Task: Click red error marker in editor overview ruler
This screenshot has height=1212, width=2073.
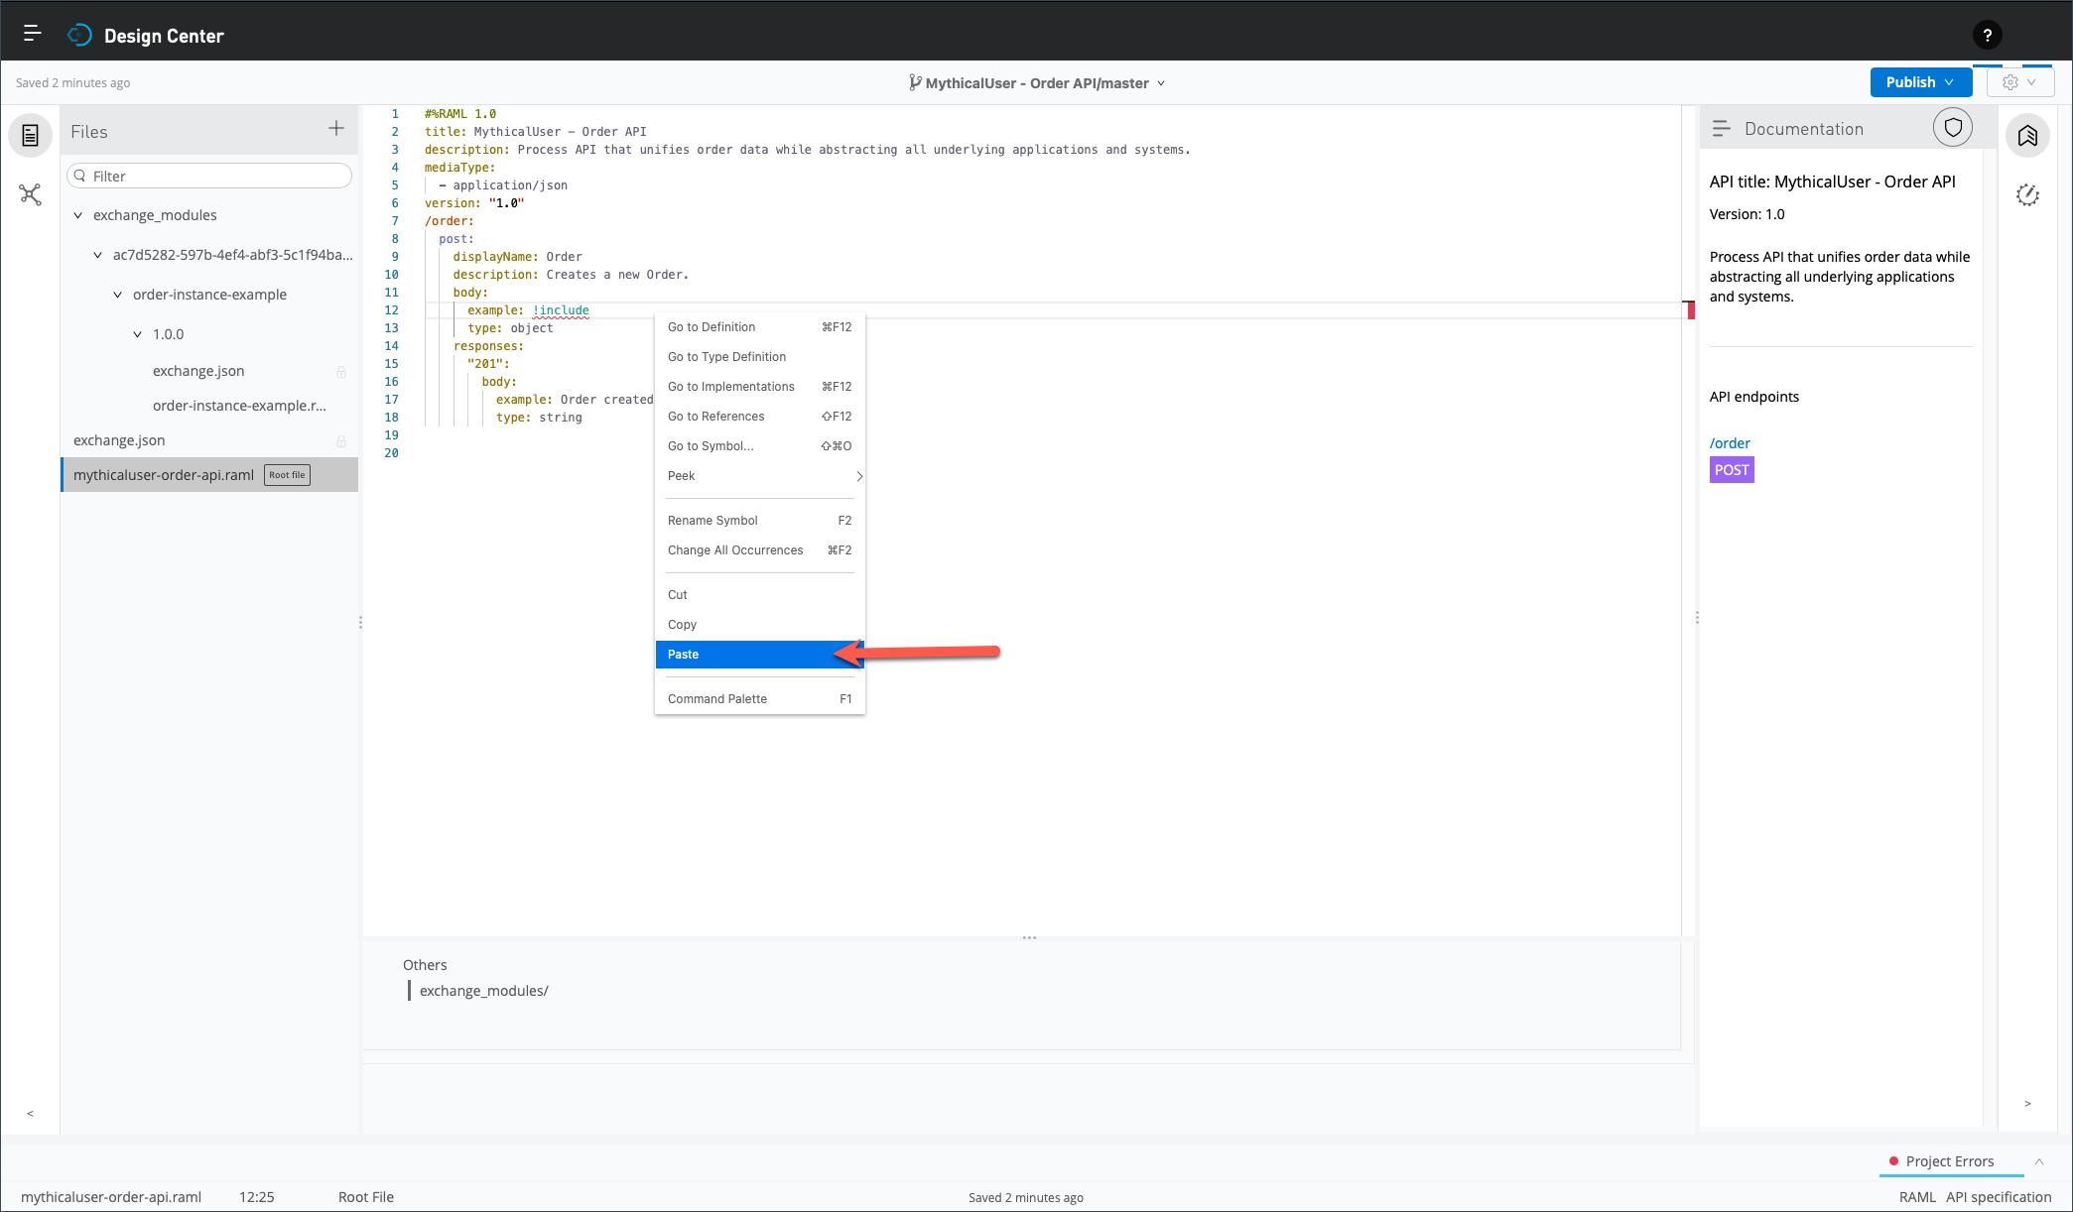Action: [1691, 310]
